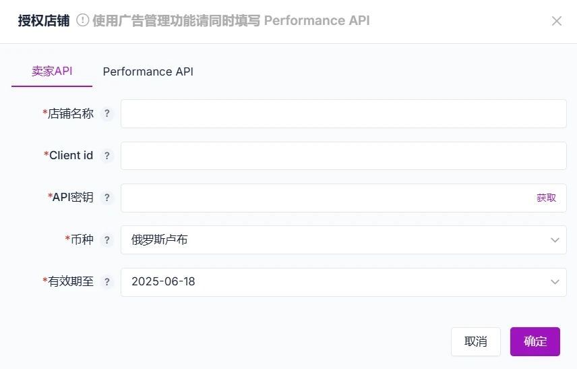This screenshot has width=577, height=369.
Task: Focus the 店铺名称 input field
Action: coord(343,114)
